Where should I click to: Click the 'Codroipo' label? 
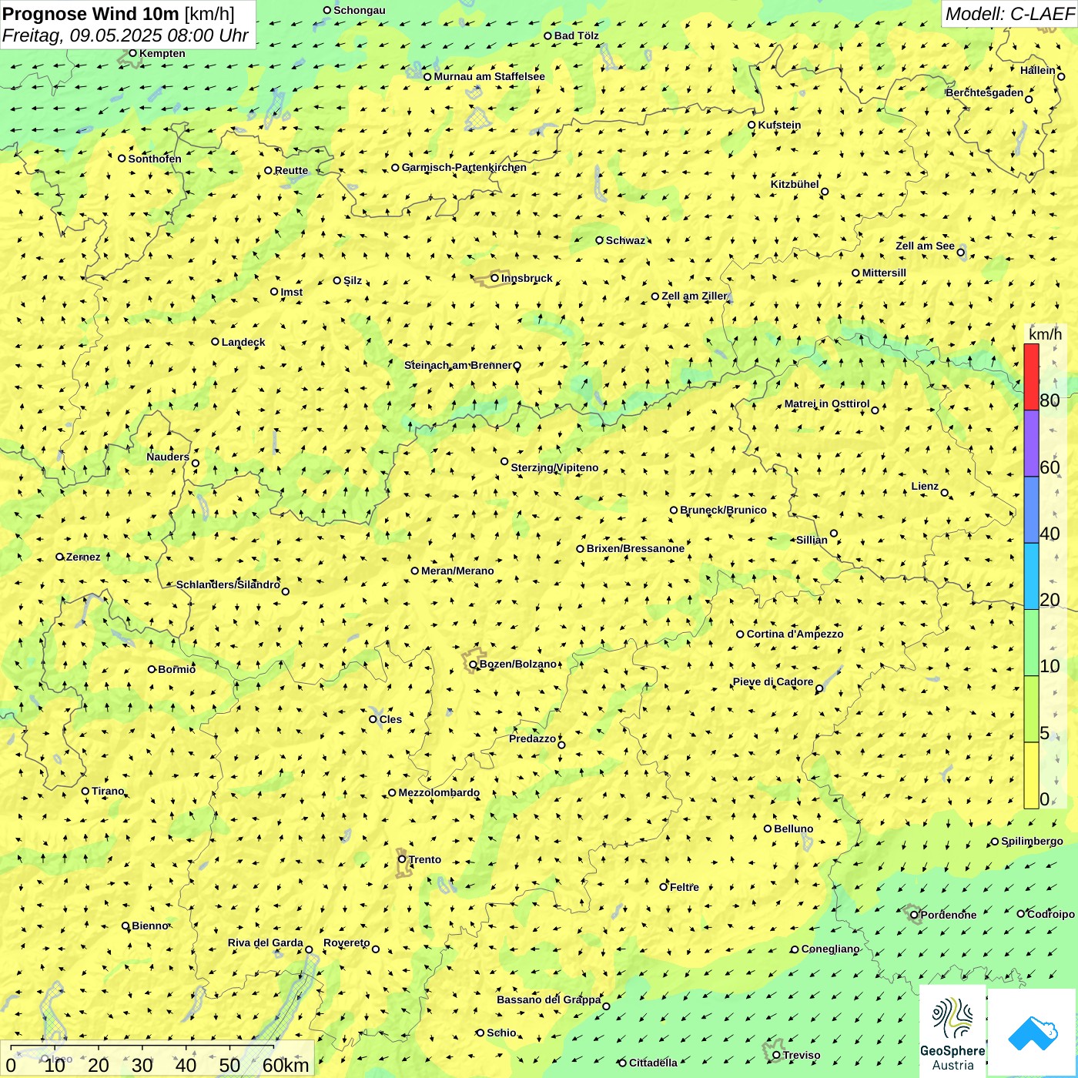(1050, 914)
